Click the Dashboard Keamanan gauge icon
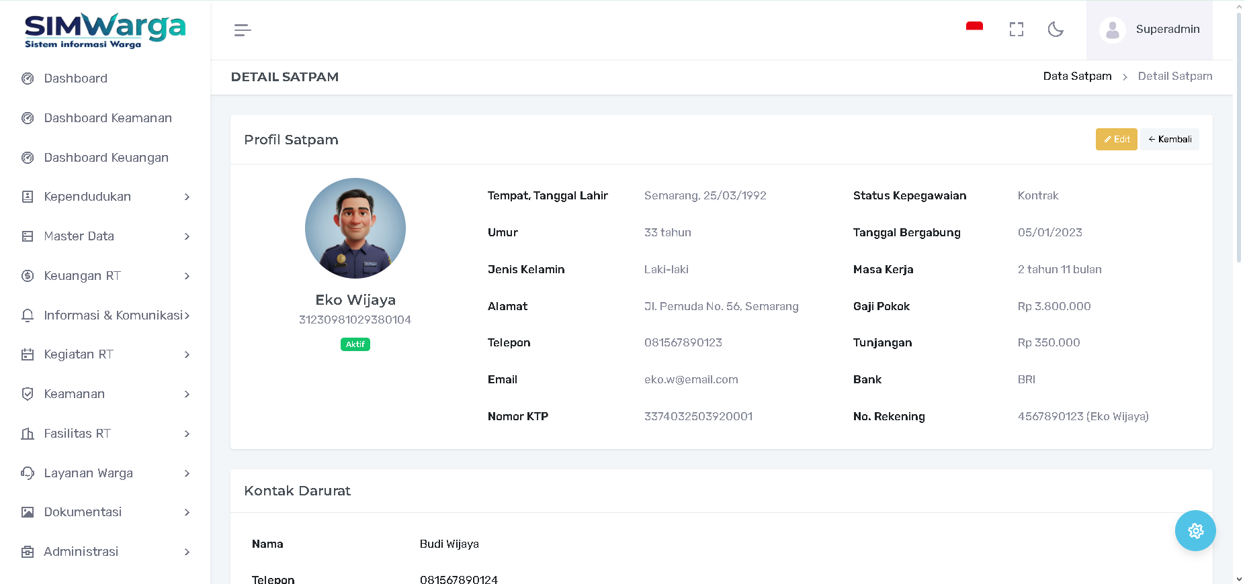 click(28, 118)
